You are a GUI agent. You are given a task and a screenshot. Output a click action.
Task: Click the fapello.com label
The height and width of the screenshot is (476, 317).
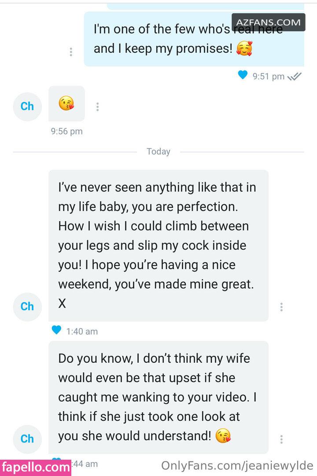tap(36, 467)
